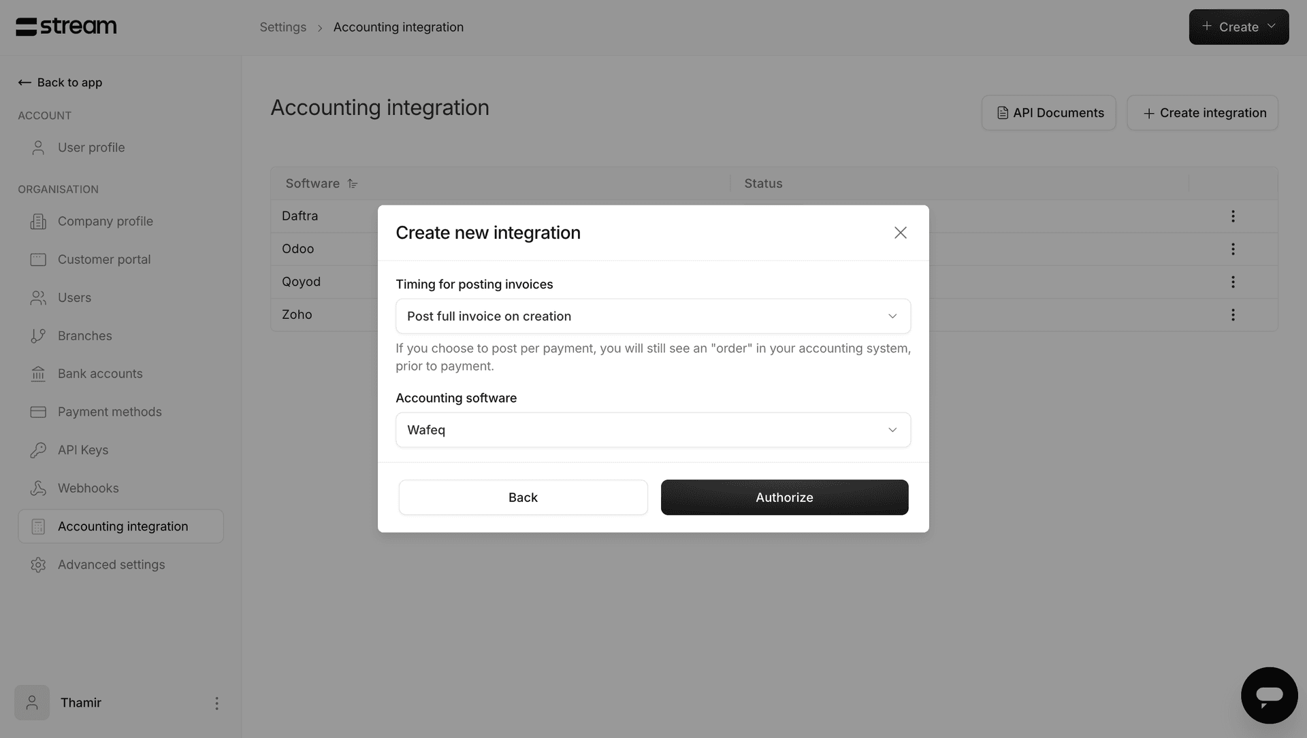Open the chat support bubble

1269,695
